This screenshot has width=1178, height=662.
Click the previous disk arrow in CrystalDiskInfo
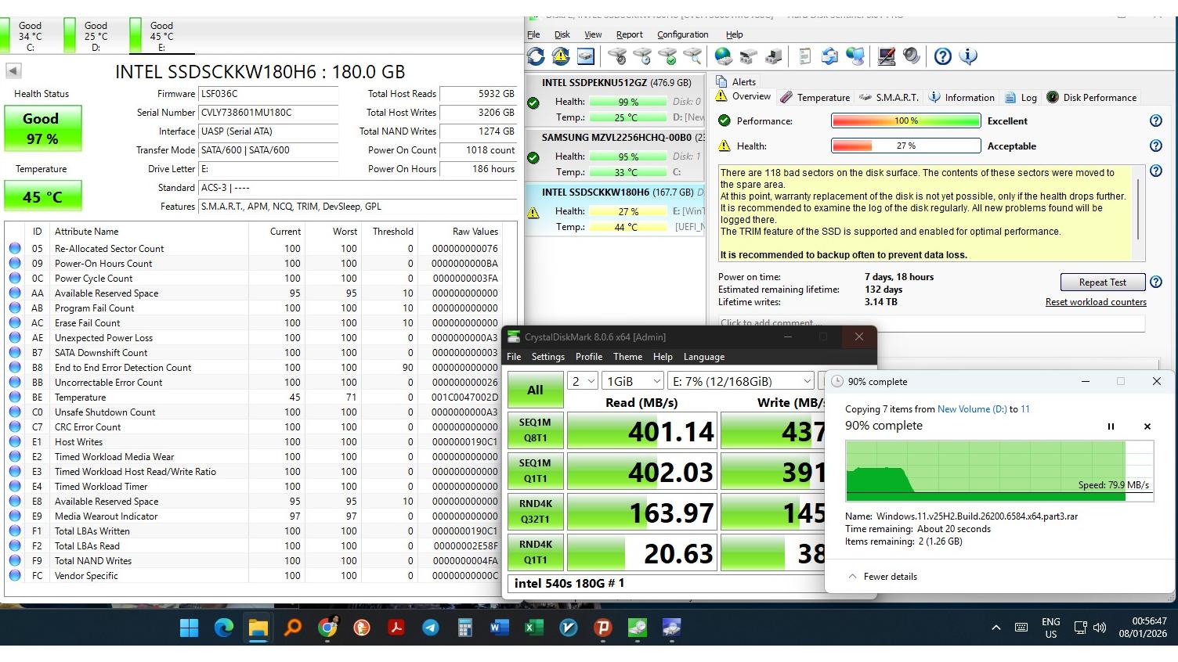(13, 70)
